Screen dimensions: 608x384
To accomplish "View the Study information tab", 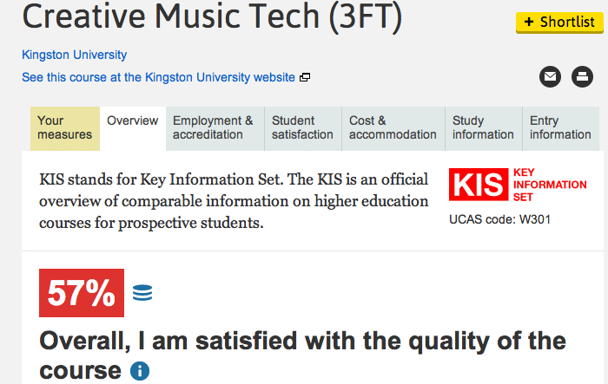I will pyautogui.click(x=483, y=127).
